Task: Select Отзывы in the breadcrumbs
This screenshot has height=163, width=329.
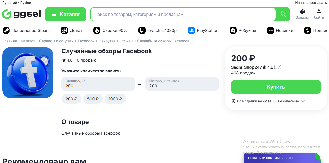Action: tap(127, 41)
